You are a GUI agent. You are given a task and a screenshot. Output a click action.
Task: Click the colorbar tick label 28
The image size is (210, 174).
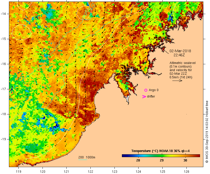click(x=138, y=160)
